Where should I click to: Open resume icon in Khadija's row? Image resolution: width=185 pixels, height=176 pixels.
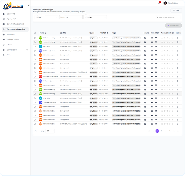[145, 76]
